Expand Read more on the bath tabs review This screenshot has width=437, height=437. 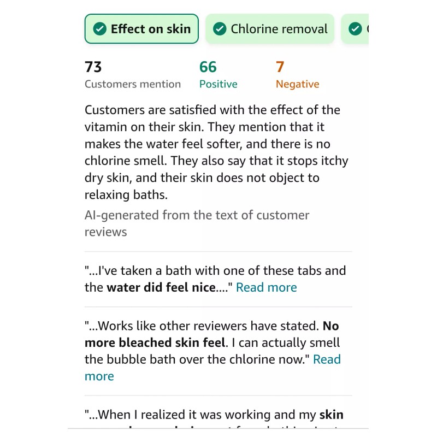(267, 287)
